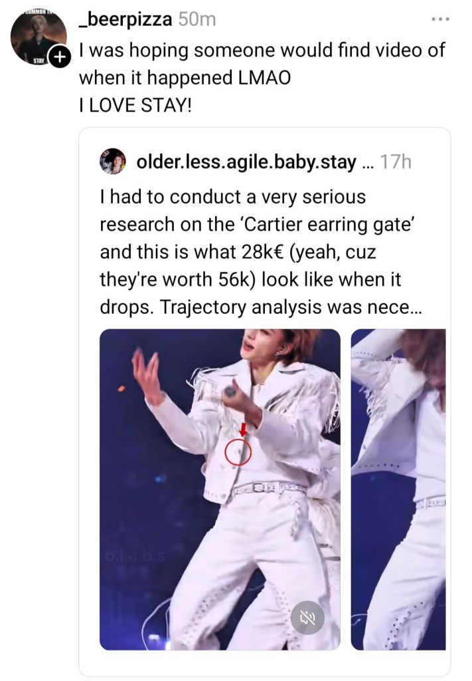
Task: Open the older.less.agile.baby.stay profile link
Action: (x=246, y=162)
